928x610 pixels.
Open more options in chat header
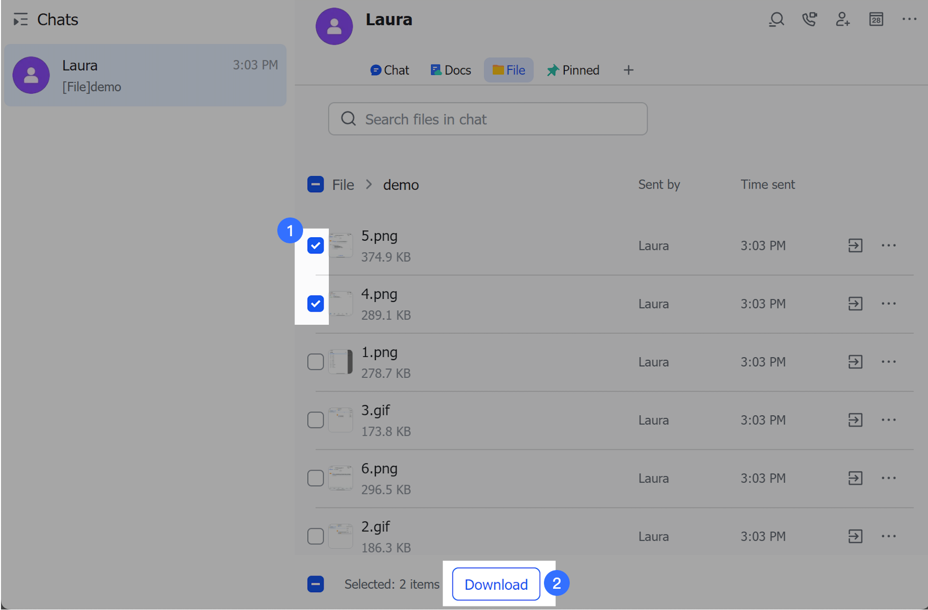(909, 20)
